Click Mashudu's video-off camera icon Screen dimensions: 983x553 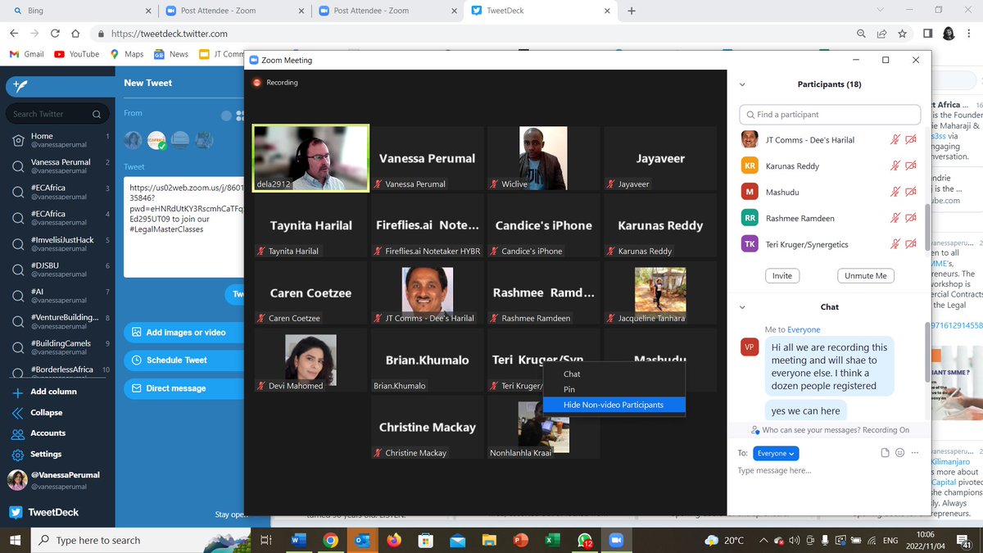(910, 193)
